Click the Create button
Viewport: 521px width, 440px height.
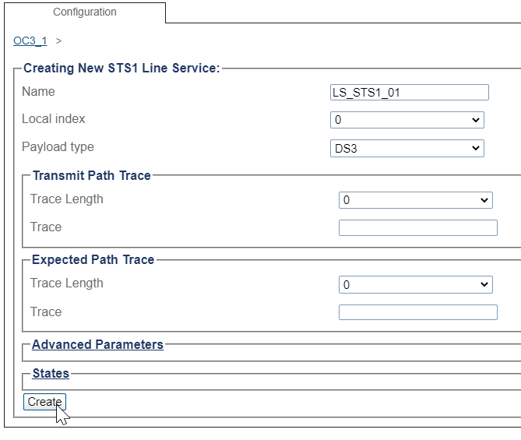[x=45, y=402]
